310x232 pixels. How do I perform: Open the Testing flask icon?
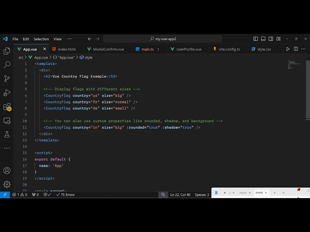[x=7, y=134]
